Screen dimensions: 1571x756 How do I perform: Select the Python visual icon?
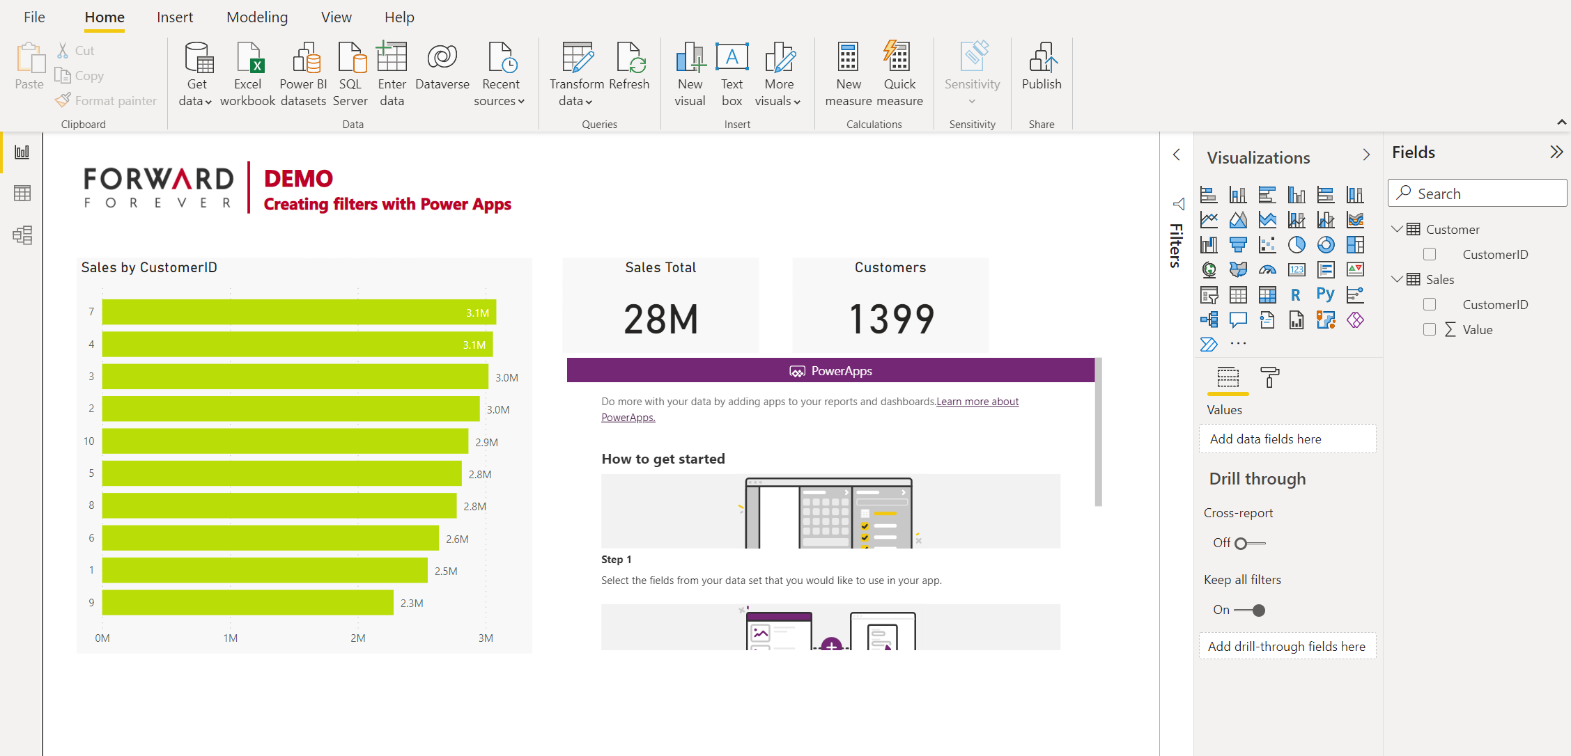(x=1325, y=294)
